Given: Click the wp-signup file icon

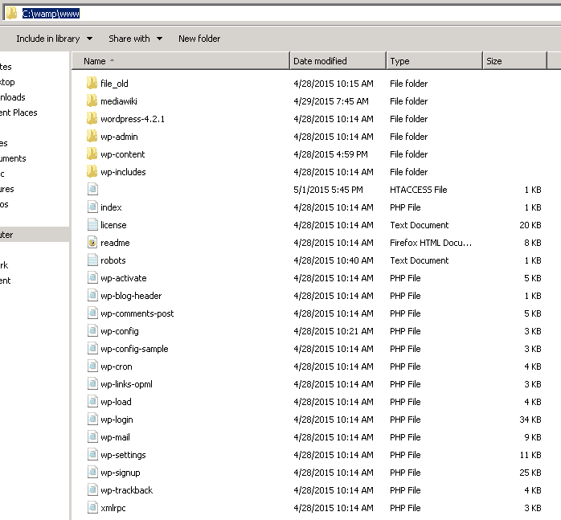Looking at the screenshot, I should 92,472.
